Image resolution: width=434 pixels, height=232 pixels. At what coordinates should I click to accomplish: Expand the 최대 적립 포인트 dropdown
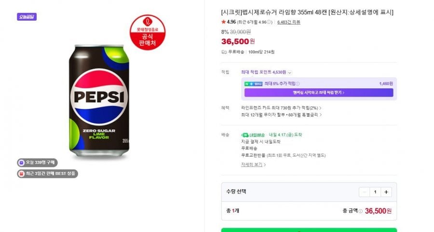(290, 73)
